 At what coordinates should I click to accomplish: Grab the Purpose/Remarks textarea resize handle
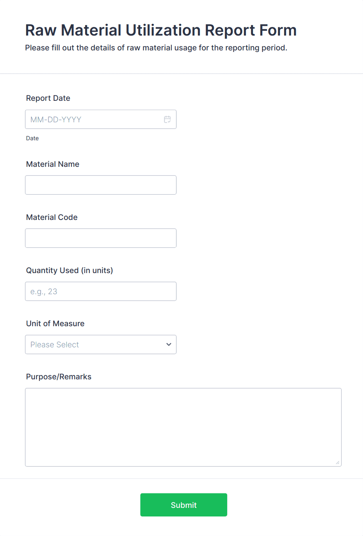(x=338, y=463)
